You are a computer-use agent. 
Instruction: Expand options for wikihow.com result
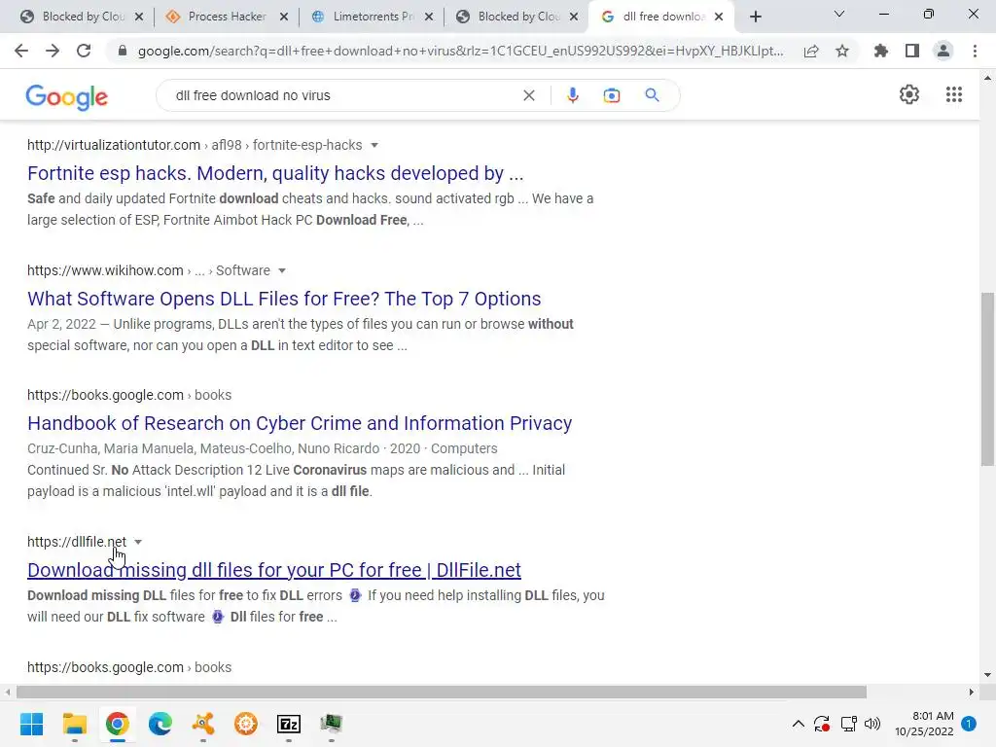coord(282,271)
